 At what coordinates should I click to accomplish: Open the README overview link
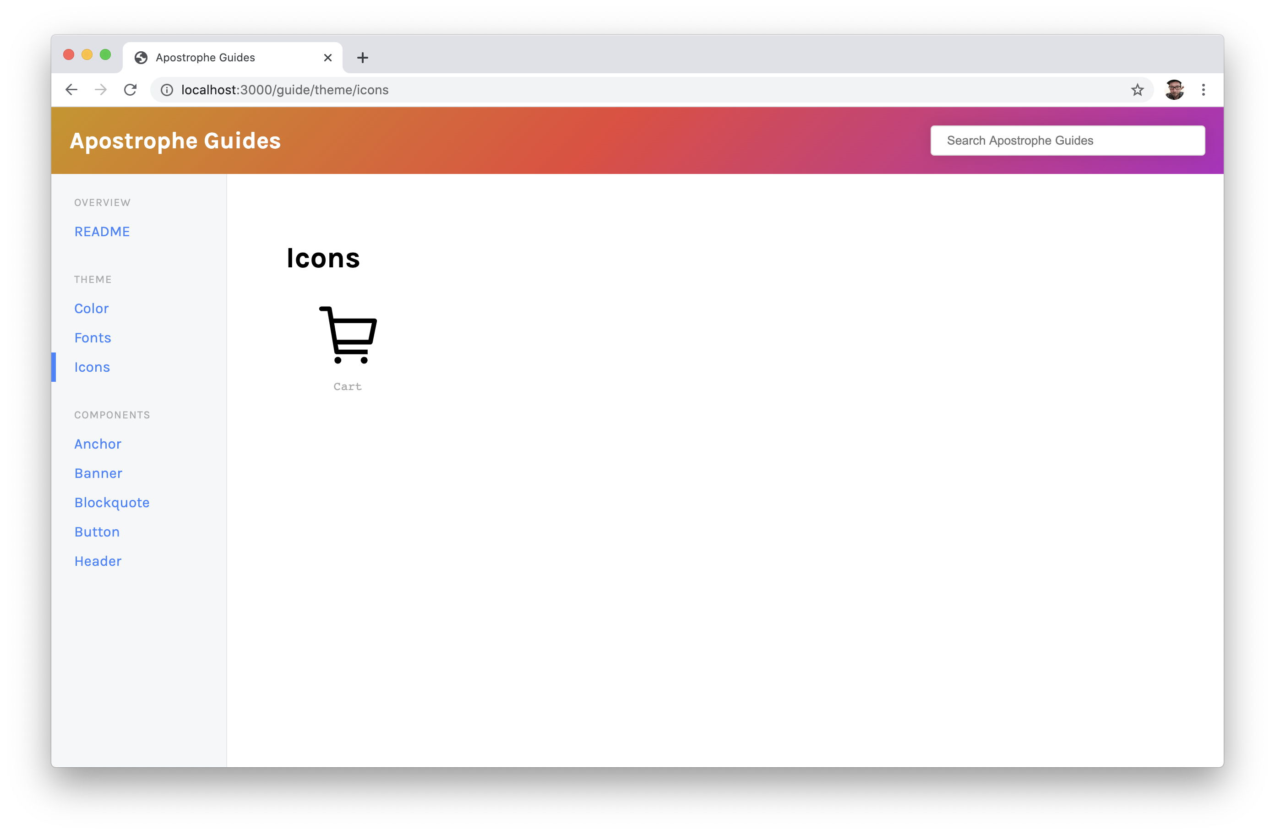click(x=102, y=231)
